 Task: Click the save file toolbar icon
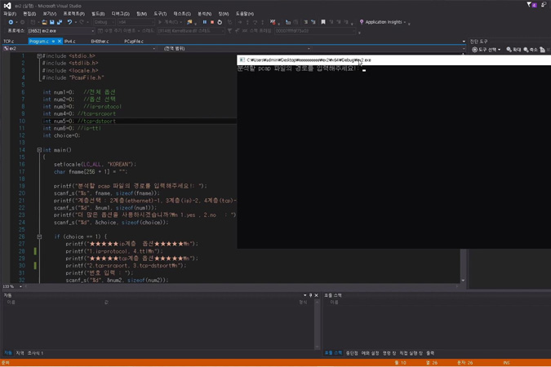click(52, 22)
